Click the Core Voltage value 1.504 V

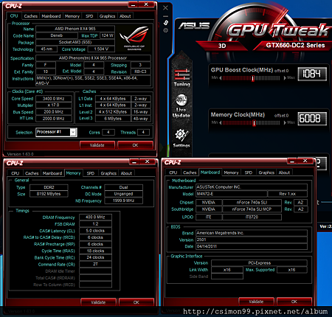click(101, 49)
